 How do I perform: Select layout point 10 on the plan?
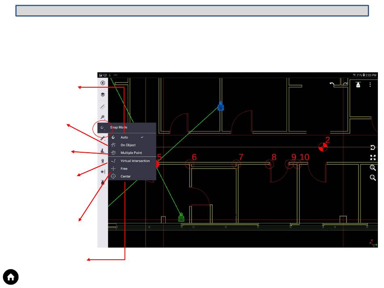(x=297, y=164)
